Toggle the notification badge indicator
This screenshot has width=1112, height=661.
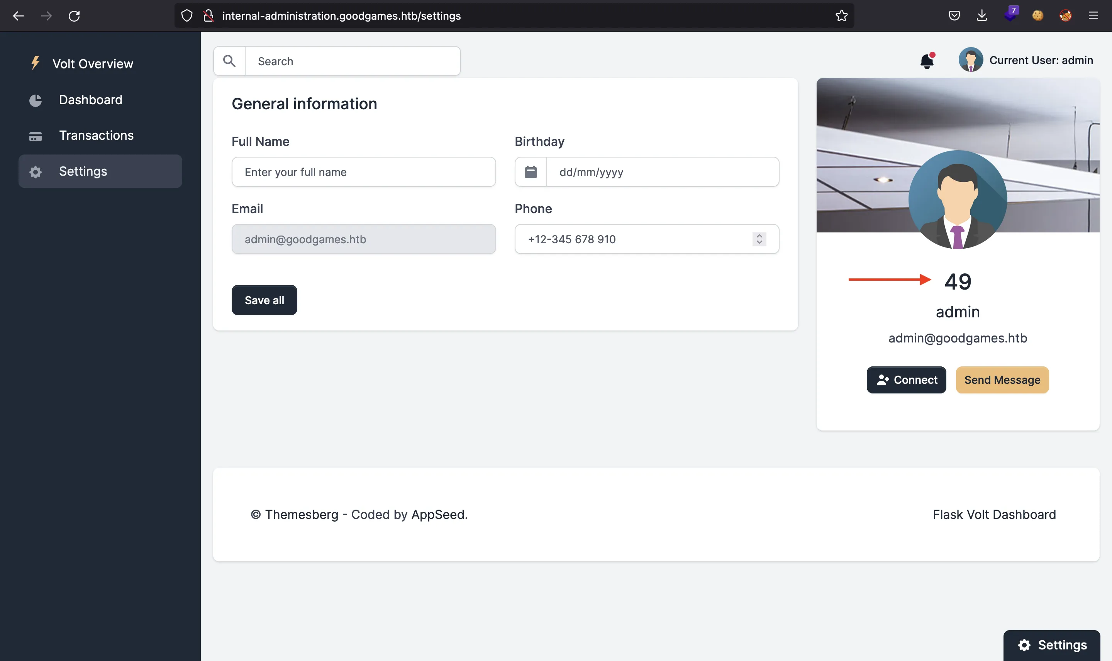(x=931, y=54)
